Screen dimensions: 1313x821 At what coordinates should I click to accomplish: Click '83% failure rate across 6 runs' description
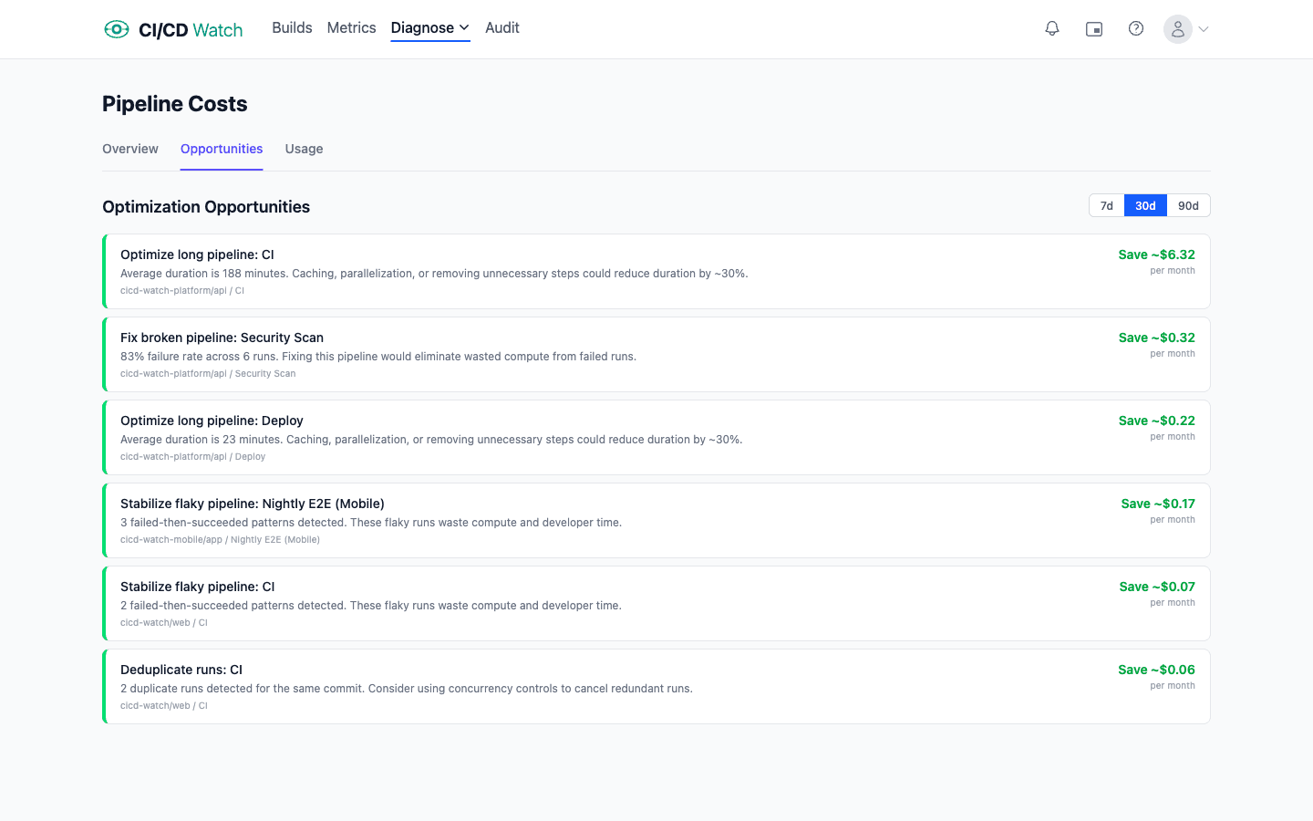378,357
